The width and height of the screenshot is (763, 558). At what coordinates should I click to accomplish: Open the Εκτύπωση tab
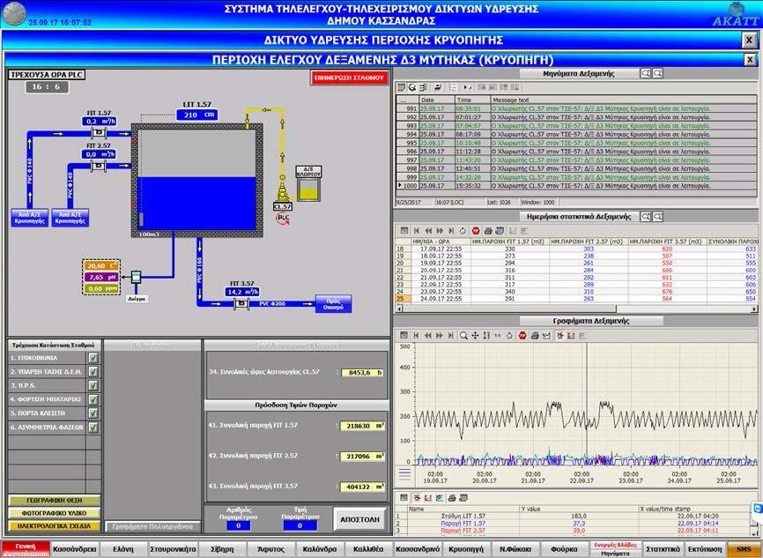[705, 549]
